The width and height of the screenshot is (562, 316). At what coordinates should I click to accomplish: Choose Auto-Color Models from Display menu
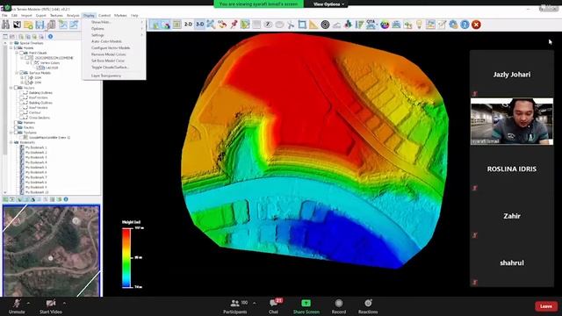(x=106, y=41)
